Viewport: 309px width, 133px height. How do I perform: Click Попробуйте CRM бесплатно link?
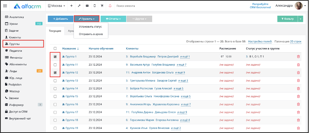(x=260, y=6)
